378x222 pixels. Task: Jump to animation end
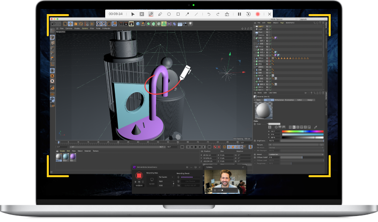pos(209,147)
